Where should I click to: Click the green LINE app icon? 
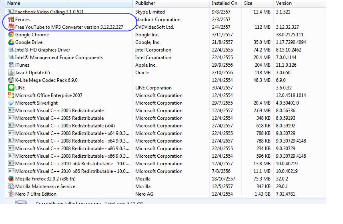11,87
